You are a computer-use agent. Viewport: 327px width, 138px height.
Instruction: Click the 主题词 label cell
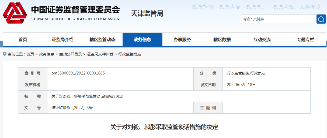click(x=208, y=108)
